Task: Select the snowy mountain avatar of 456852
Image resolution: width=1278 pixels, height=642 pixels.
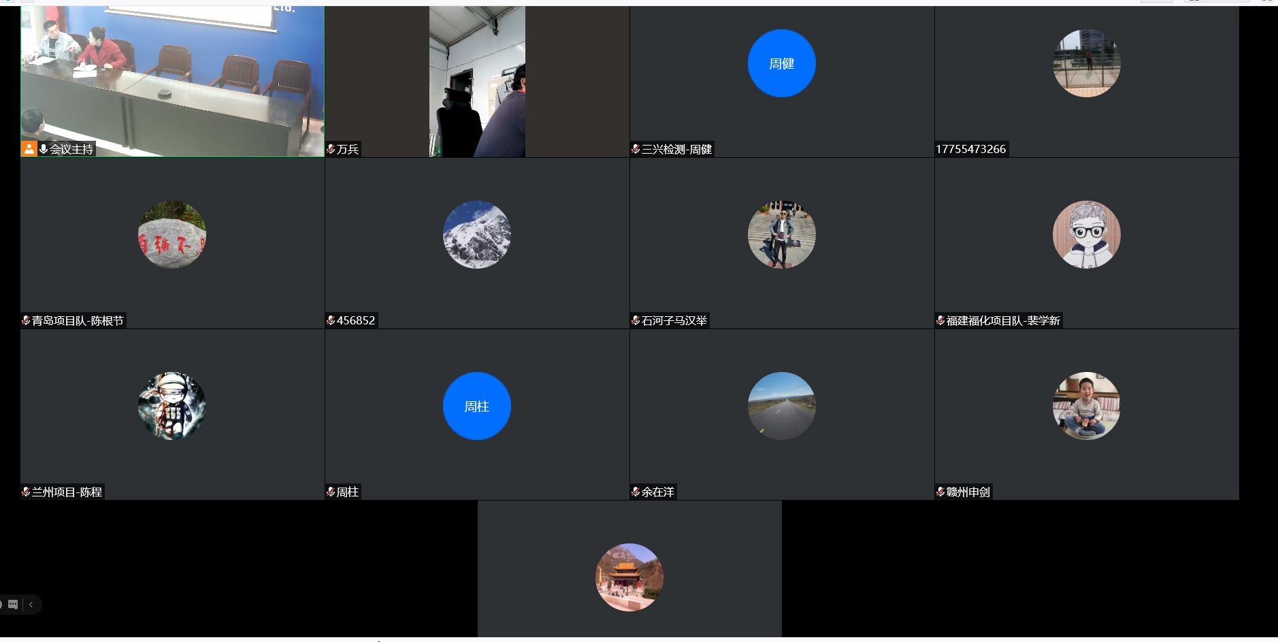Action: [477, 235]
